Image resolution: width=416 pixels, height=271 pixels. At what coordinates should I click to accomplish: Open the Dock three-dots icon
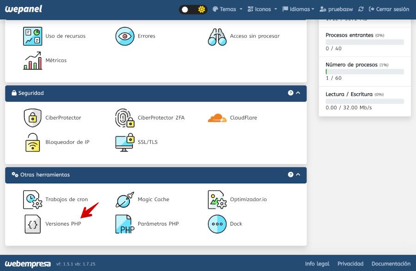[217, 224]
